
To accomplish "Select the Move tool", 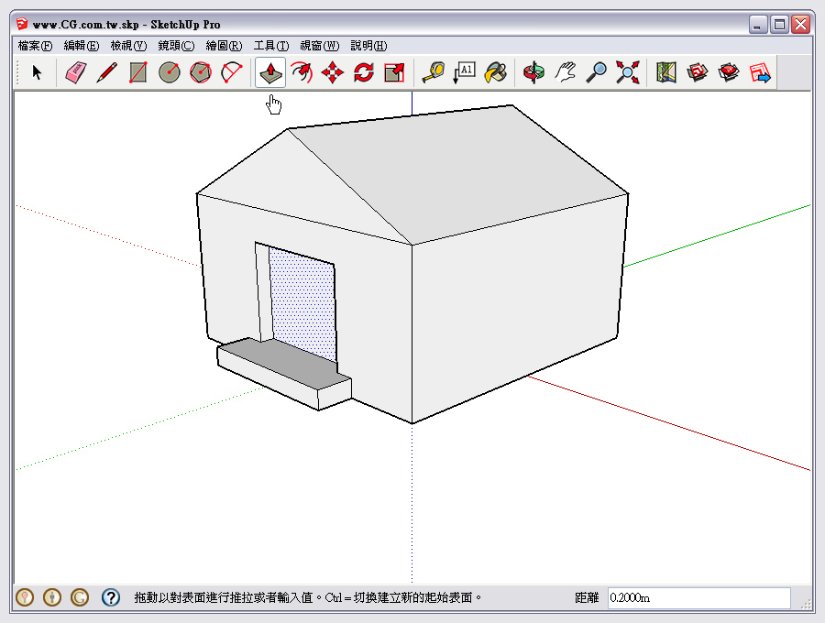I will [333, 72].
